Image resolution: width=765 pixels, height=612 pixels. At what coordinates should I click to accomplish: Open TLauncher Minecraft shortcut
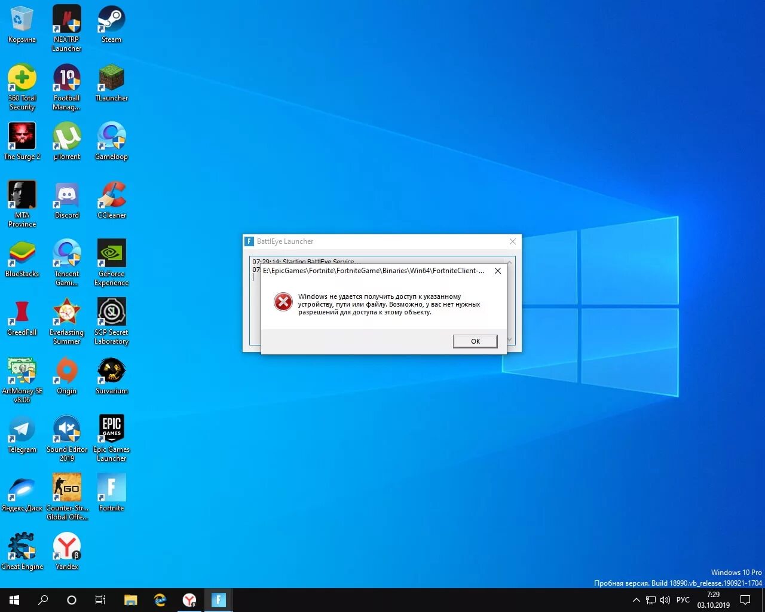pos(112,83)
